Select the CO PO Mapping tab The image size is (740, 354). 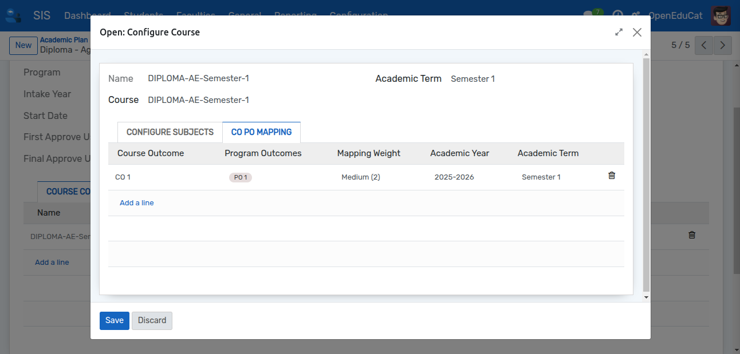coord(261,132)
